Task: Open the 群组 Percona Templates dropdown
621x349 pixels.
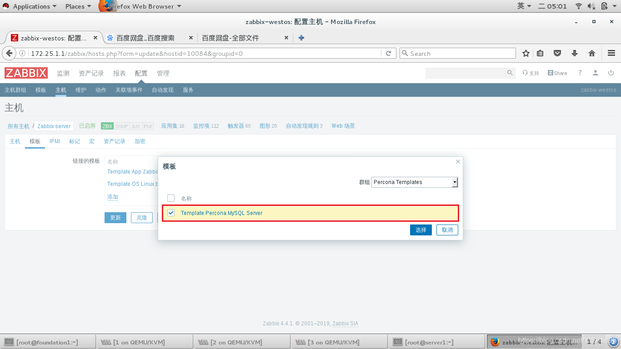Action: point(415,182)
